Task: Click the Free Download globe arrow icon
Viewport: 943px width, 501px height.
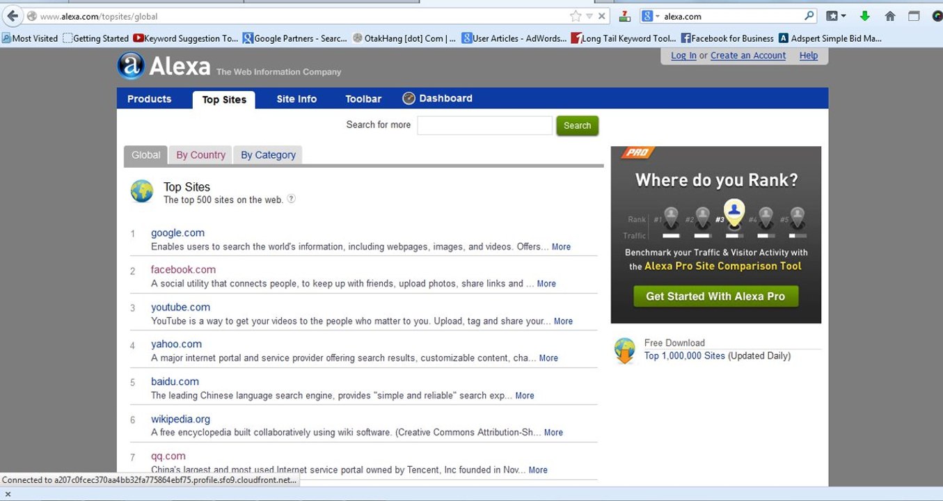Action: coord(625,351)
